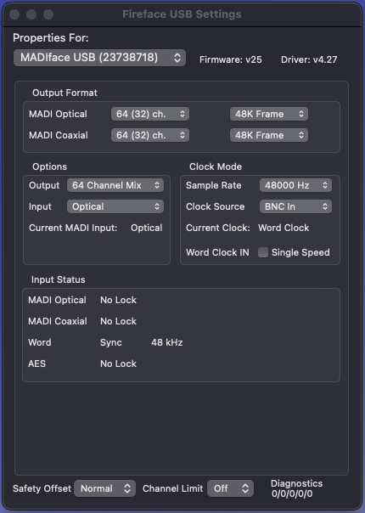Image resolution: width=365 pixels, height=513 pixels.
Task: Click the Word input Sync status
Action: 111,342
